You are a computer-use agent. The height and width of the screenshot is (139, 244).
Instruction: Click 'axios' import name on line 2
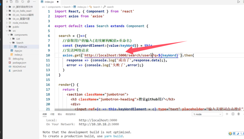(x=73, y=16)
